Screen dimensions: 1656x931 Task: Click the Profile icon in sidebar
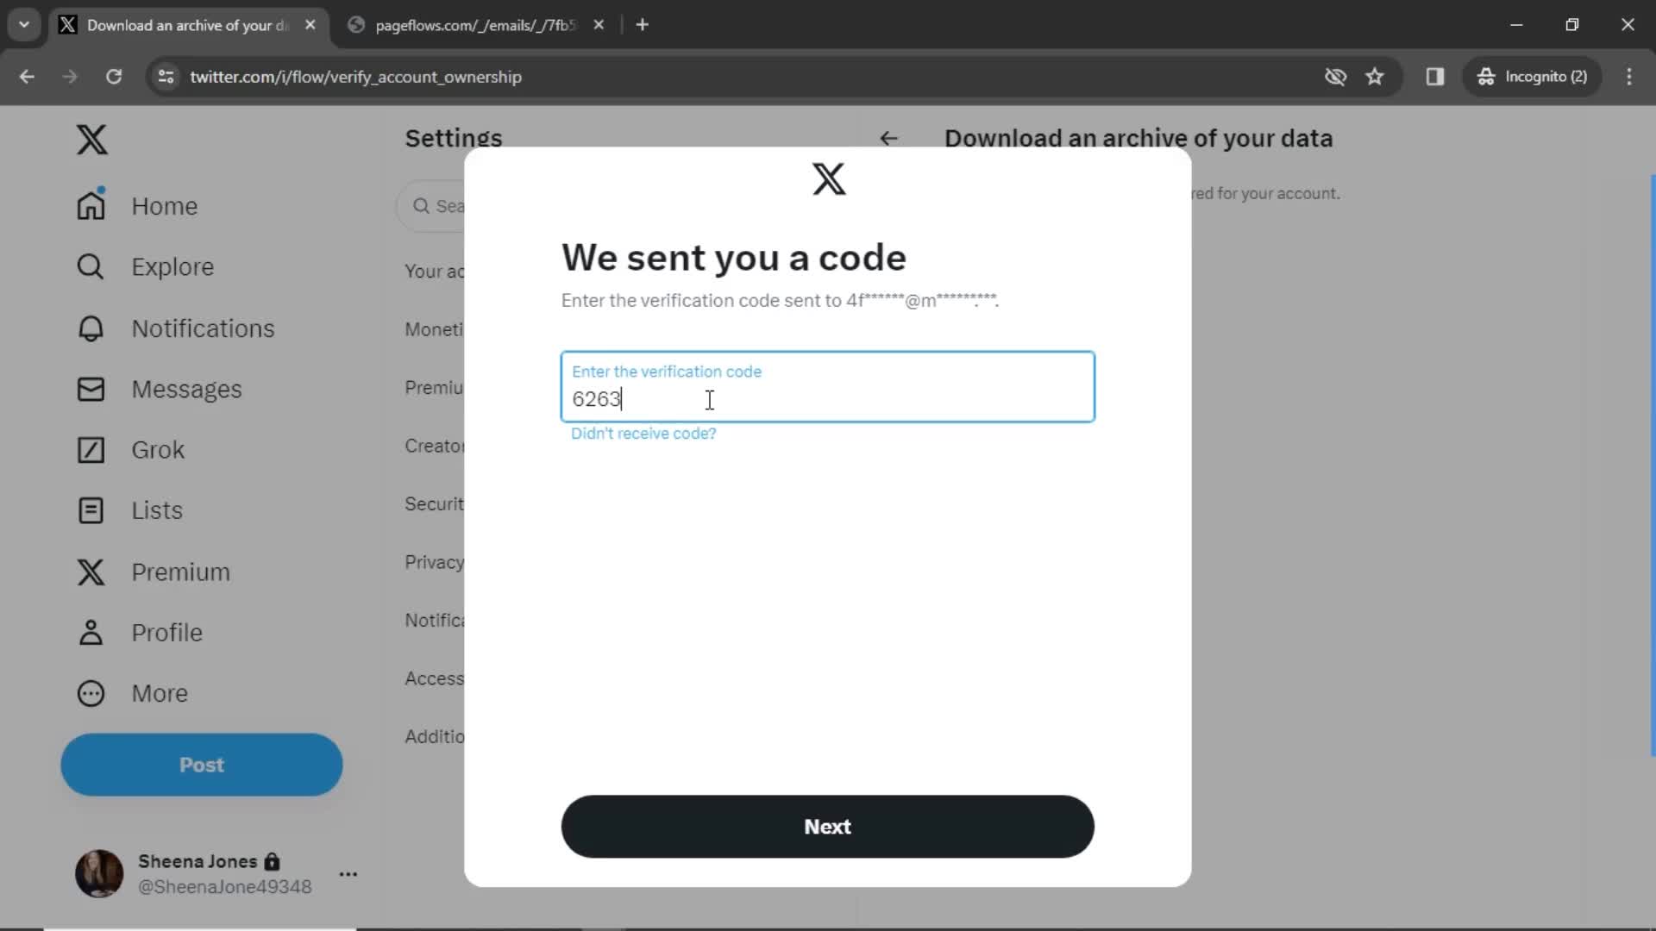coord(90,632)
